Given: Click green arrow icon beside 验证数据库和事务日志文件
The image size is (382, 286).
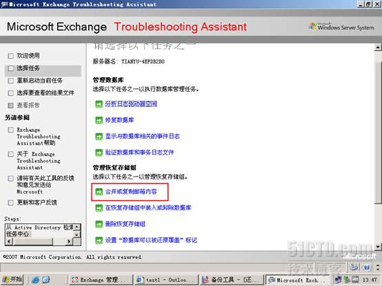Looking at the screenshot, I should [99, 152].
